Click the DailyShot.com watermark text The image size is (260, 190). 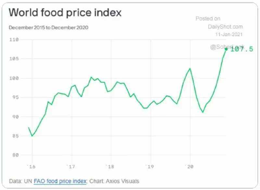click(225, 27)
